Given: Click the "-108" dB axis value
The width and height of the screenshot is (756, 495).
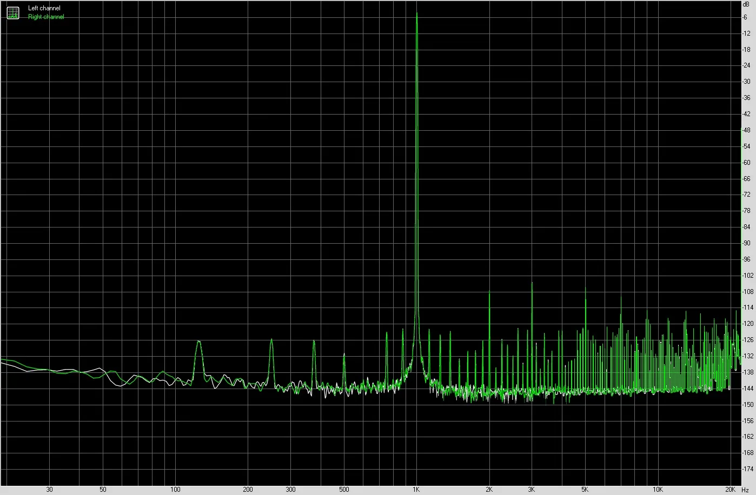Looking at the screenshot, I should tap(748, 292).
